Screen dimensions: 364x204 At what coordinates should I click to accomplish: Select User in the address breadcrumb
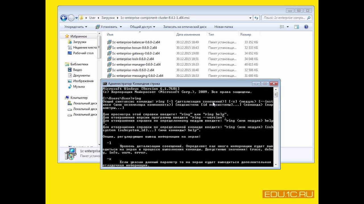tap(92, 18)
